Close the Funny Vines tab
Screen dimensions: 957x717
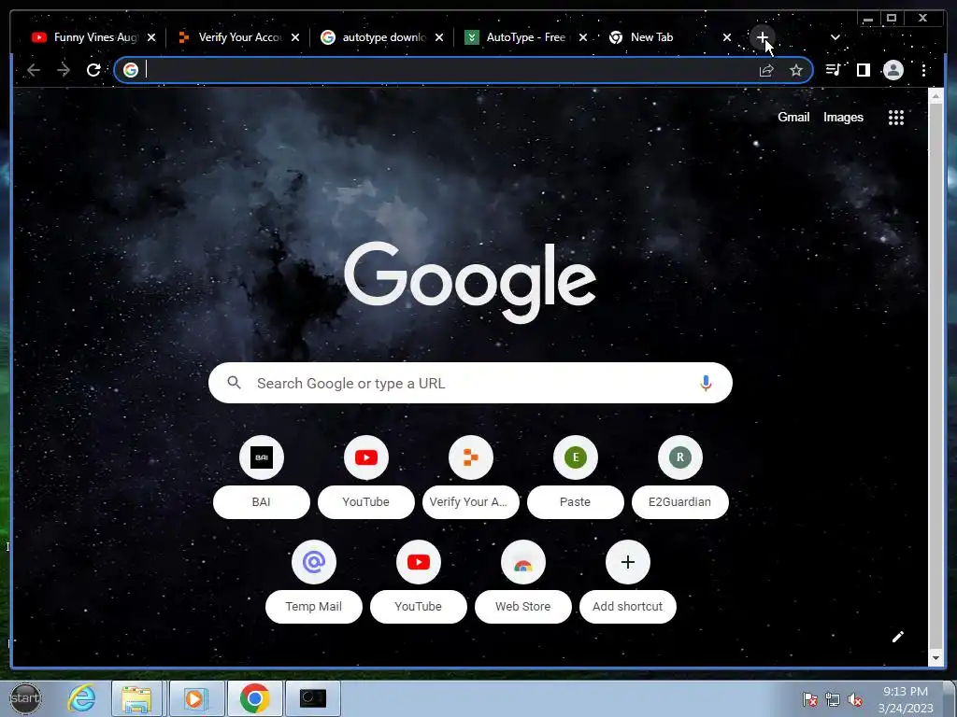[151, 37]
